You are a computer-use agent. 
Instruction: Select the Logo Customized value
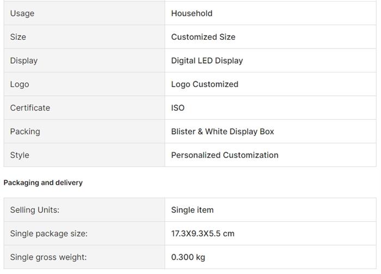205,84
